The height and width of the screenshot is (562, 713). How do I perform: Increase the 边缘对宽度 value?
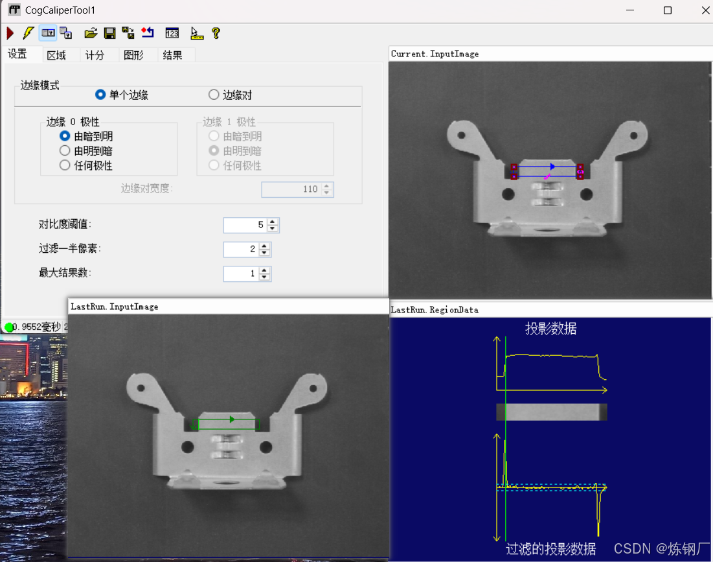coord(326,186)
